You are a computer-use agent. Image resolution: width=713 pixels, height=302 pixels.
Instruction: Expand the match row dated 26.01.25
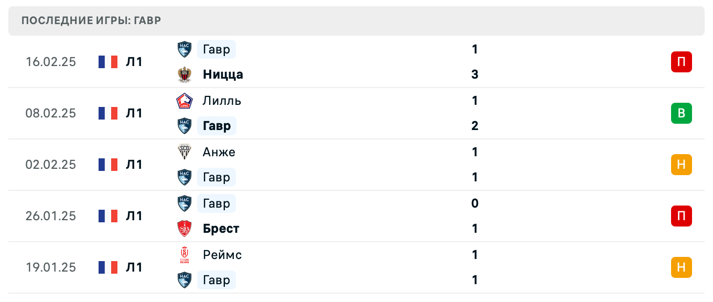[356, 216]
